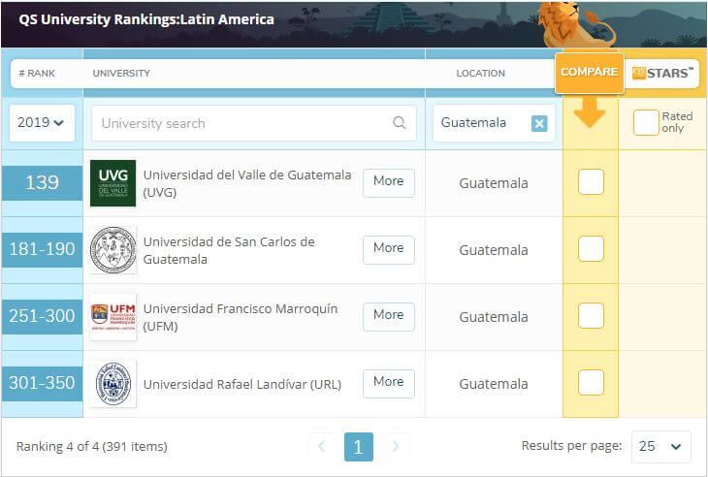Focus the University search field
This screenshot has height=477, width=708.
pyautogui.click(x=254, y=123)
